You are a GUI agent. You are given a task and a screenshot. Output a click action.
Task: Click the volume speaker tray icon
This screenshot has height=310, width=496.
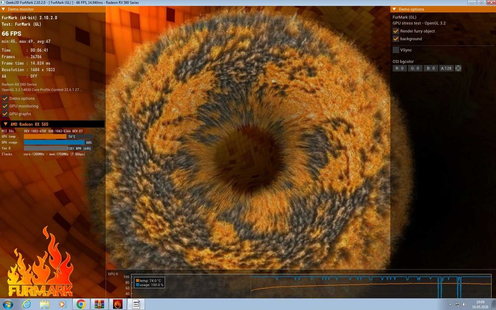[464, 305]
